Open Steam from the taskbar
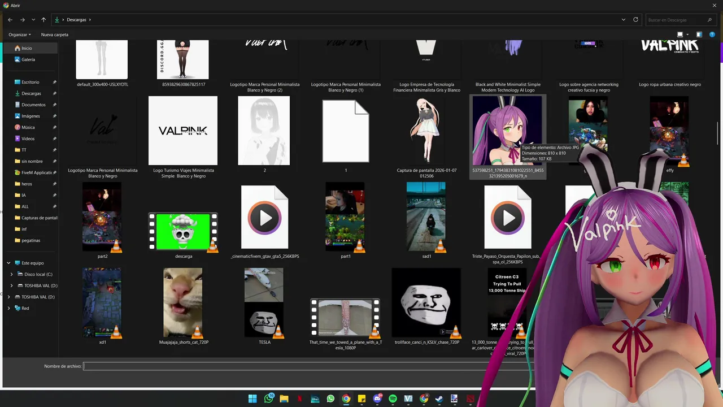Image resolution: width=723 pixels, height=407 pixels. point(439,399)
